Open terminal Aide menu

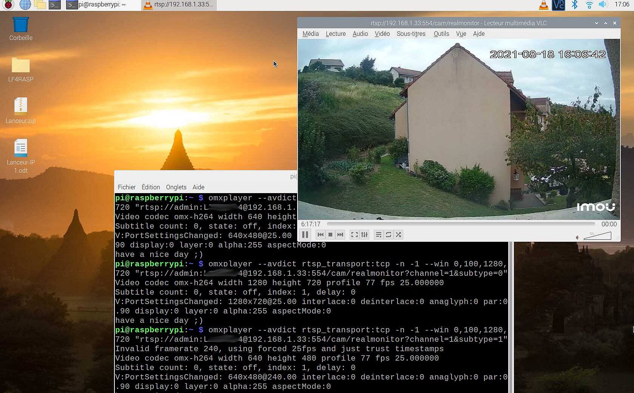pyautogui.click(x=198, y=187)
